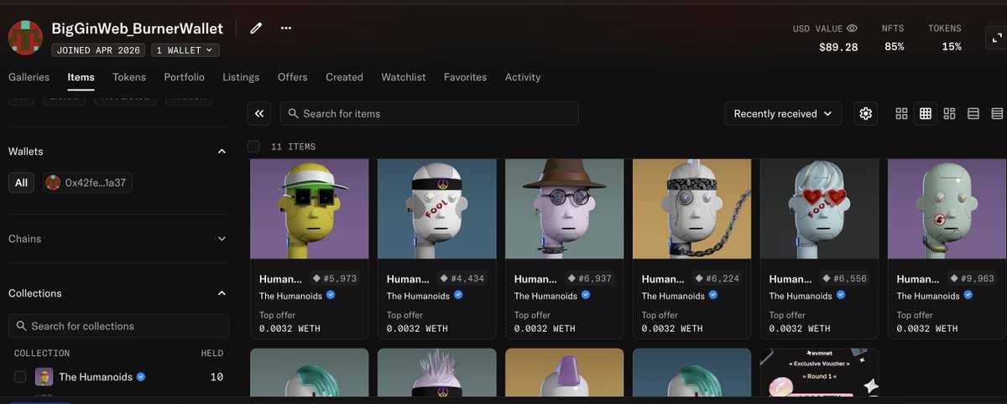The width and height of the screenshot is (1007, 404).
Task: Open the Listings tab
Action: (x=241, y=77)
